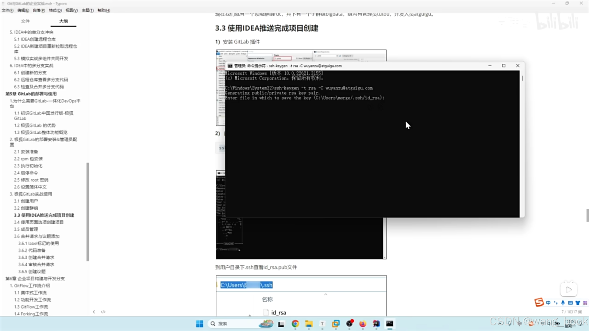Click the bilibili play button overlay
The image size is (589, 331).
[x=569, y=290]
